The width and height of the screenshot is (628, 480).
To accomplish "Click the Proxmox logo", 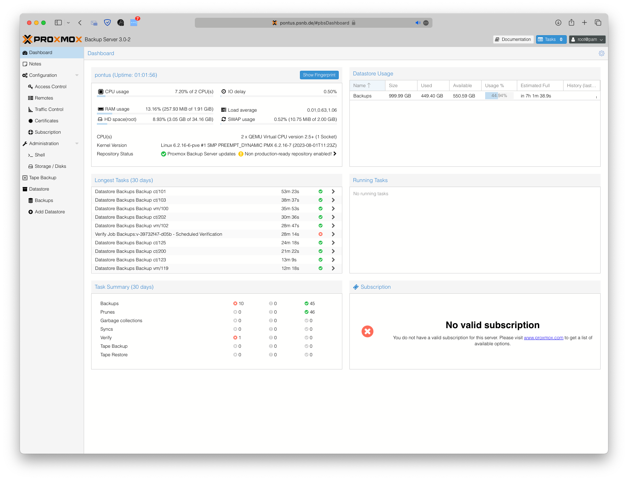I will [x=52, y=39].
